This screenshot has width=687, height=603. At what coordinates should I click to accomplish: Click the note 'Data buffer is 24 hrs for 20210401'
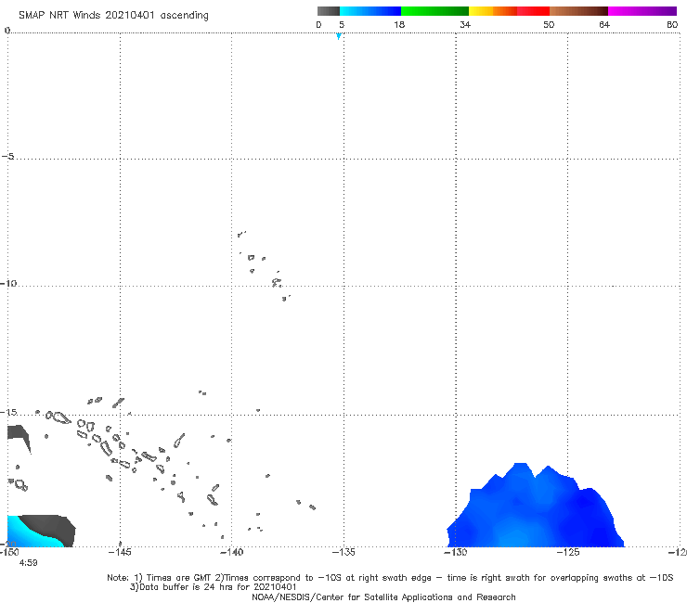tap(218, 587)
